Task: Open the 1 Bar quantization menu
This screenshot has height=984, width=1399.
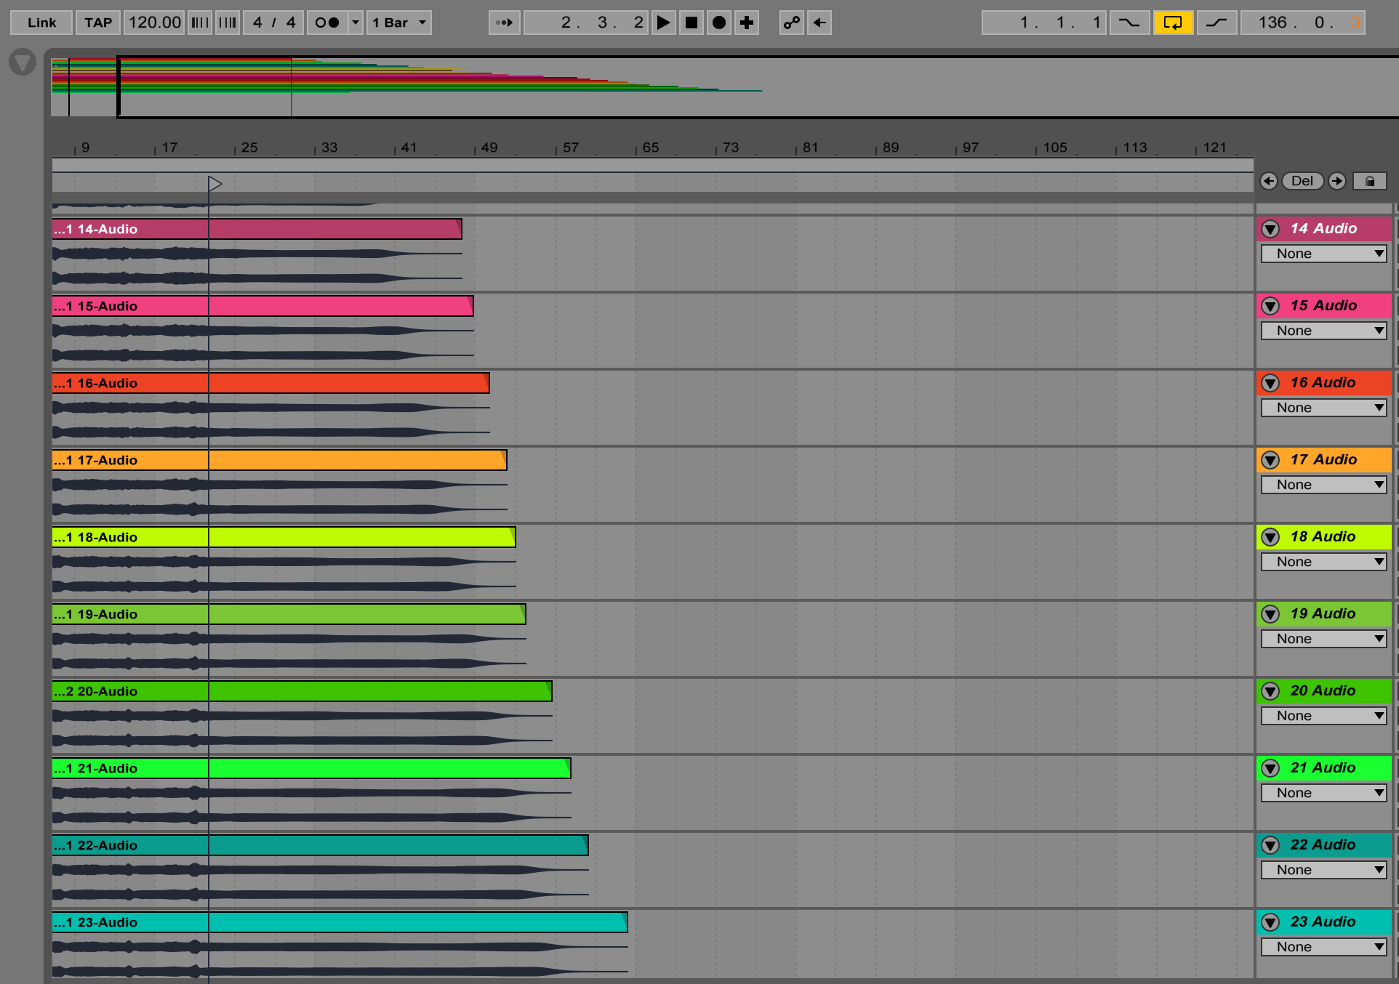Action: pos(399,23)
